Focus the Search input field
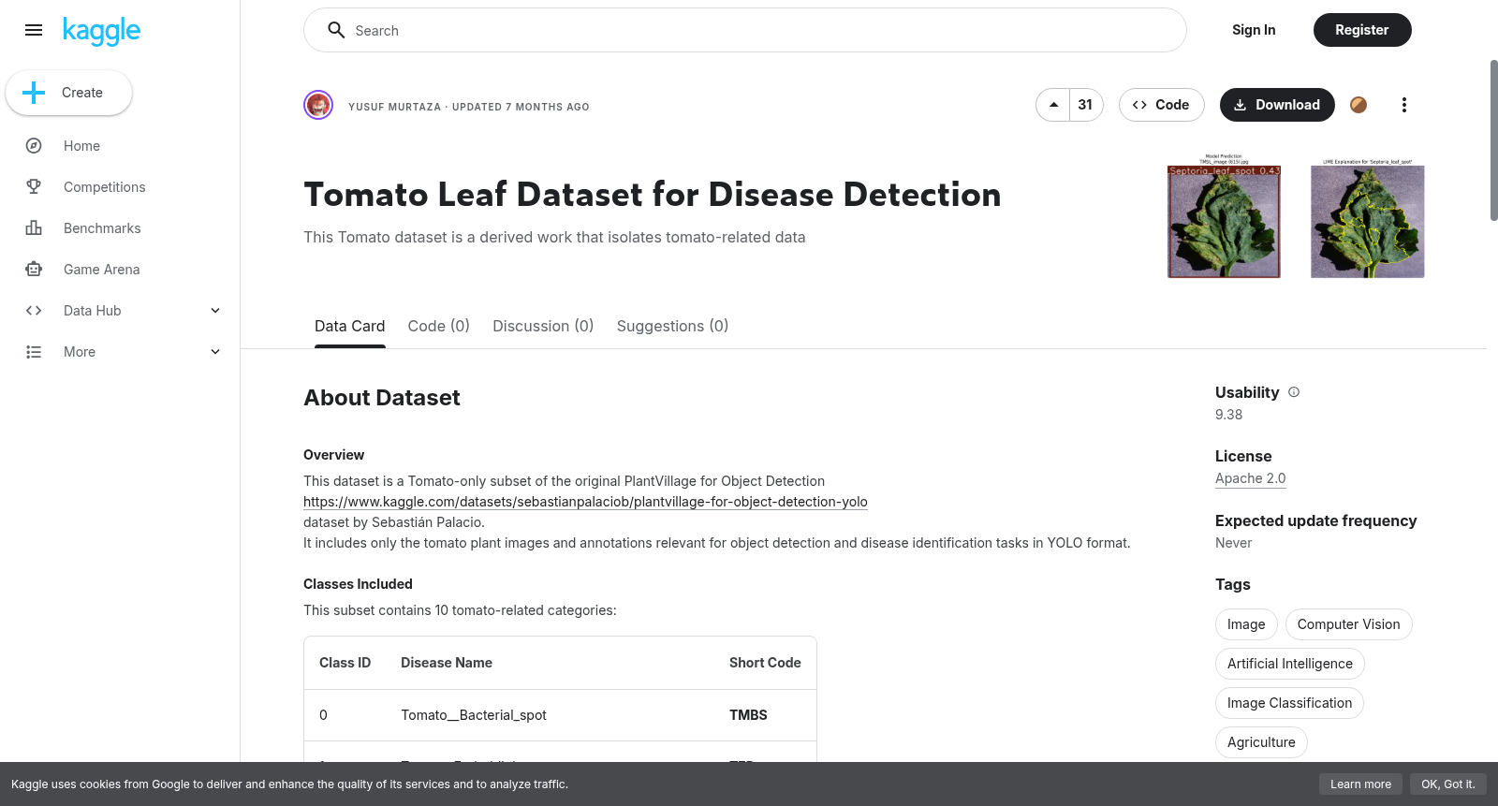Image resolution: width=1498 pixels, height=806 pixels. (745, 30)
